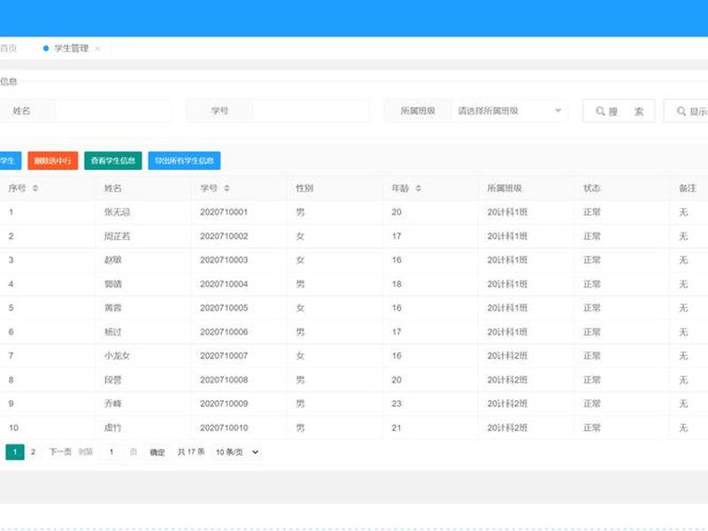708x531 pixels.
Task: Focus the 姓名 search input field
Action: [113, 112]
